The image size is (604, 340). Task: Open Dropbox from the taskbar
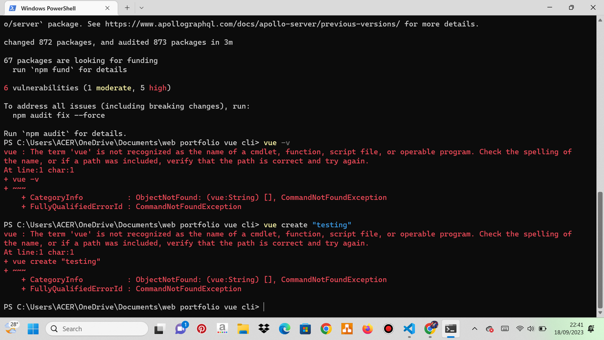point(264,328)
